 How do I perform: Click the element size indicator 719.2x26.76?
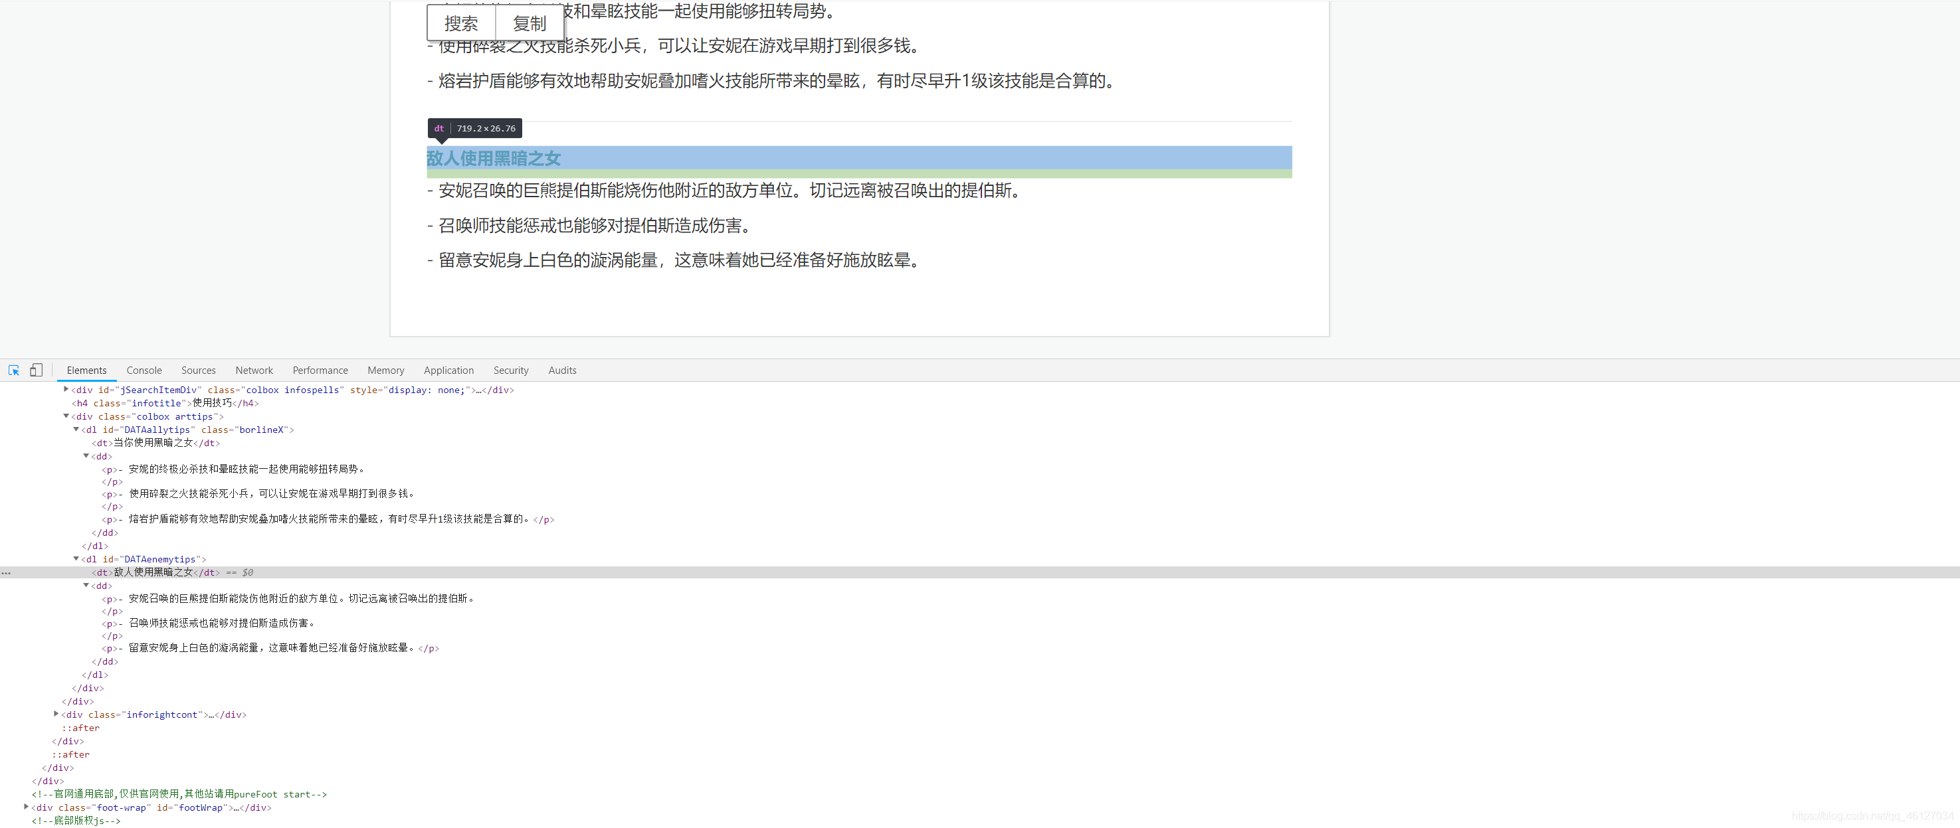(x=489, y=127)
